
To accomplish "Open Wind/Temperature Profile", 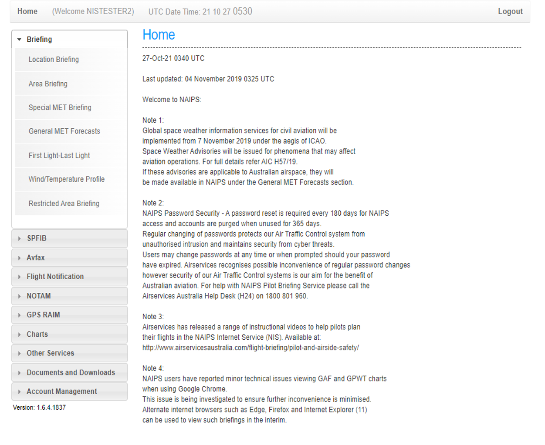I will (x=67, y=179).
